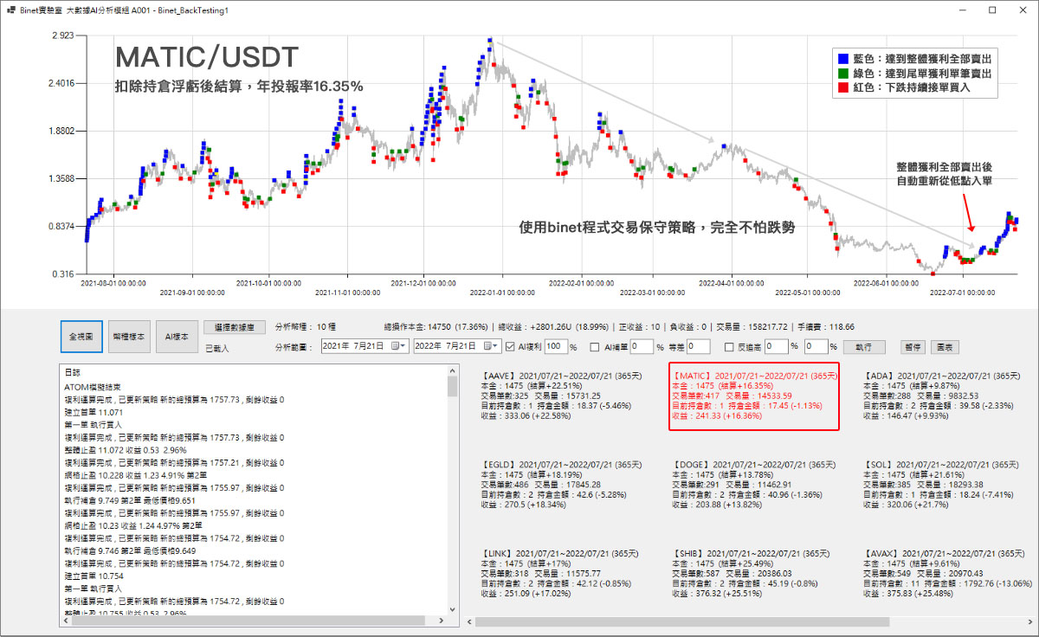Image resolution: width=1039 pixels, height=637 pixels.
Task: Open the AI樣本 view
Action: pyautogui.click(x=177, y=336)
